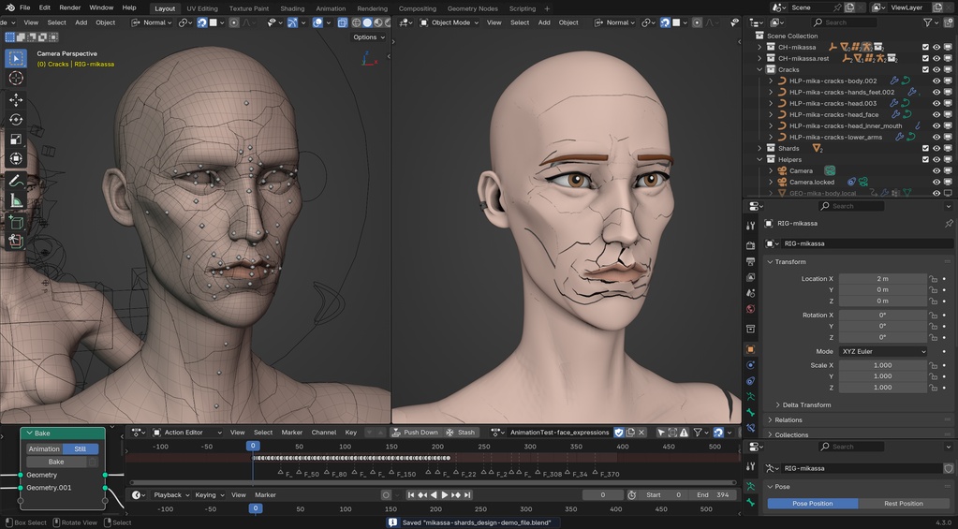
Task: Click the Rest Position button
Action: pos(903,504)
